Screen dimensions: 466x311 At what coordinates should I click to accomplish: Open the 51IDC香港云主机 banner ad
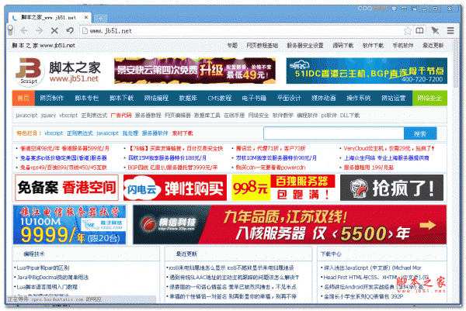(x=367, y=71)
